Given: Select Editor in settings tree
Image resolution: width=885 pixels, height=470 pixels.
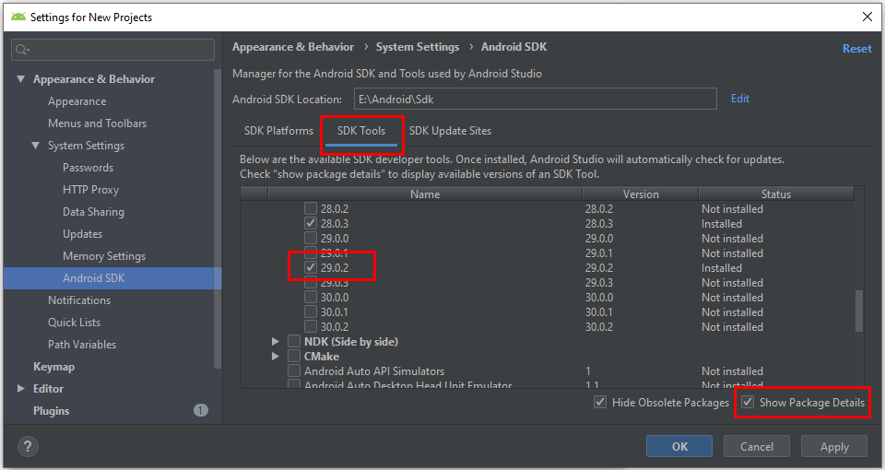Looking at the screenshot, I should (x=48, y=388).
